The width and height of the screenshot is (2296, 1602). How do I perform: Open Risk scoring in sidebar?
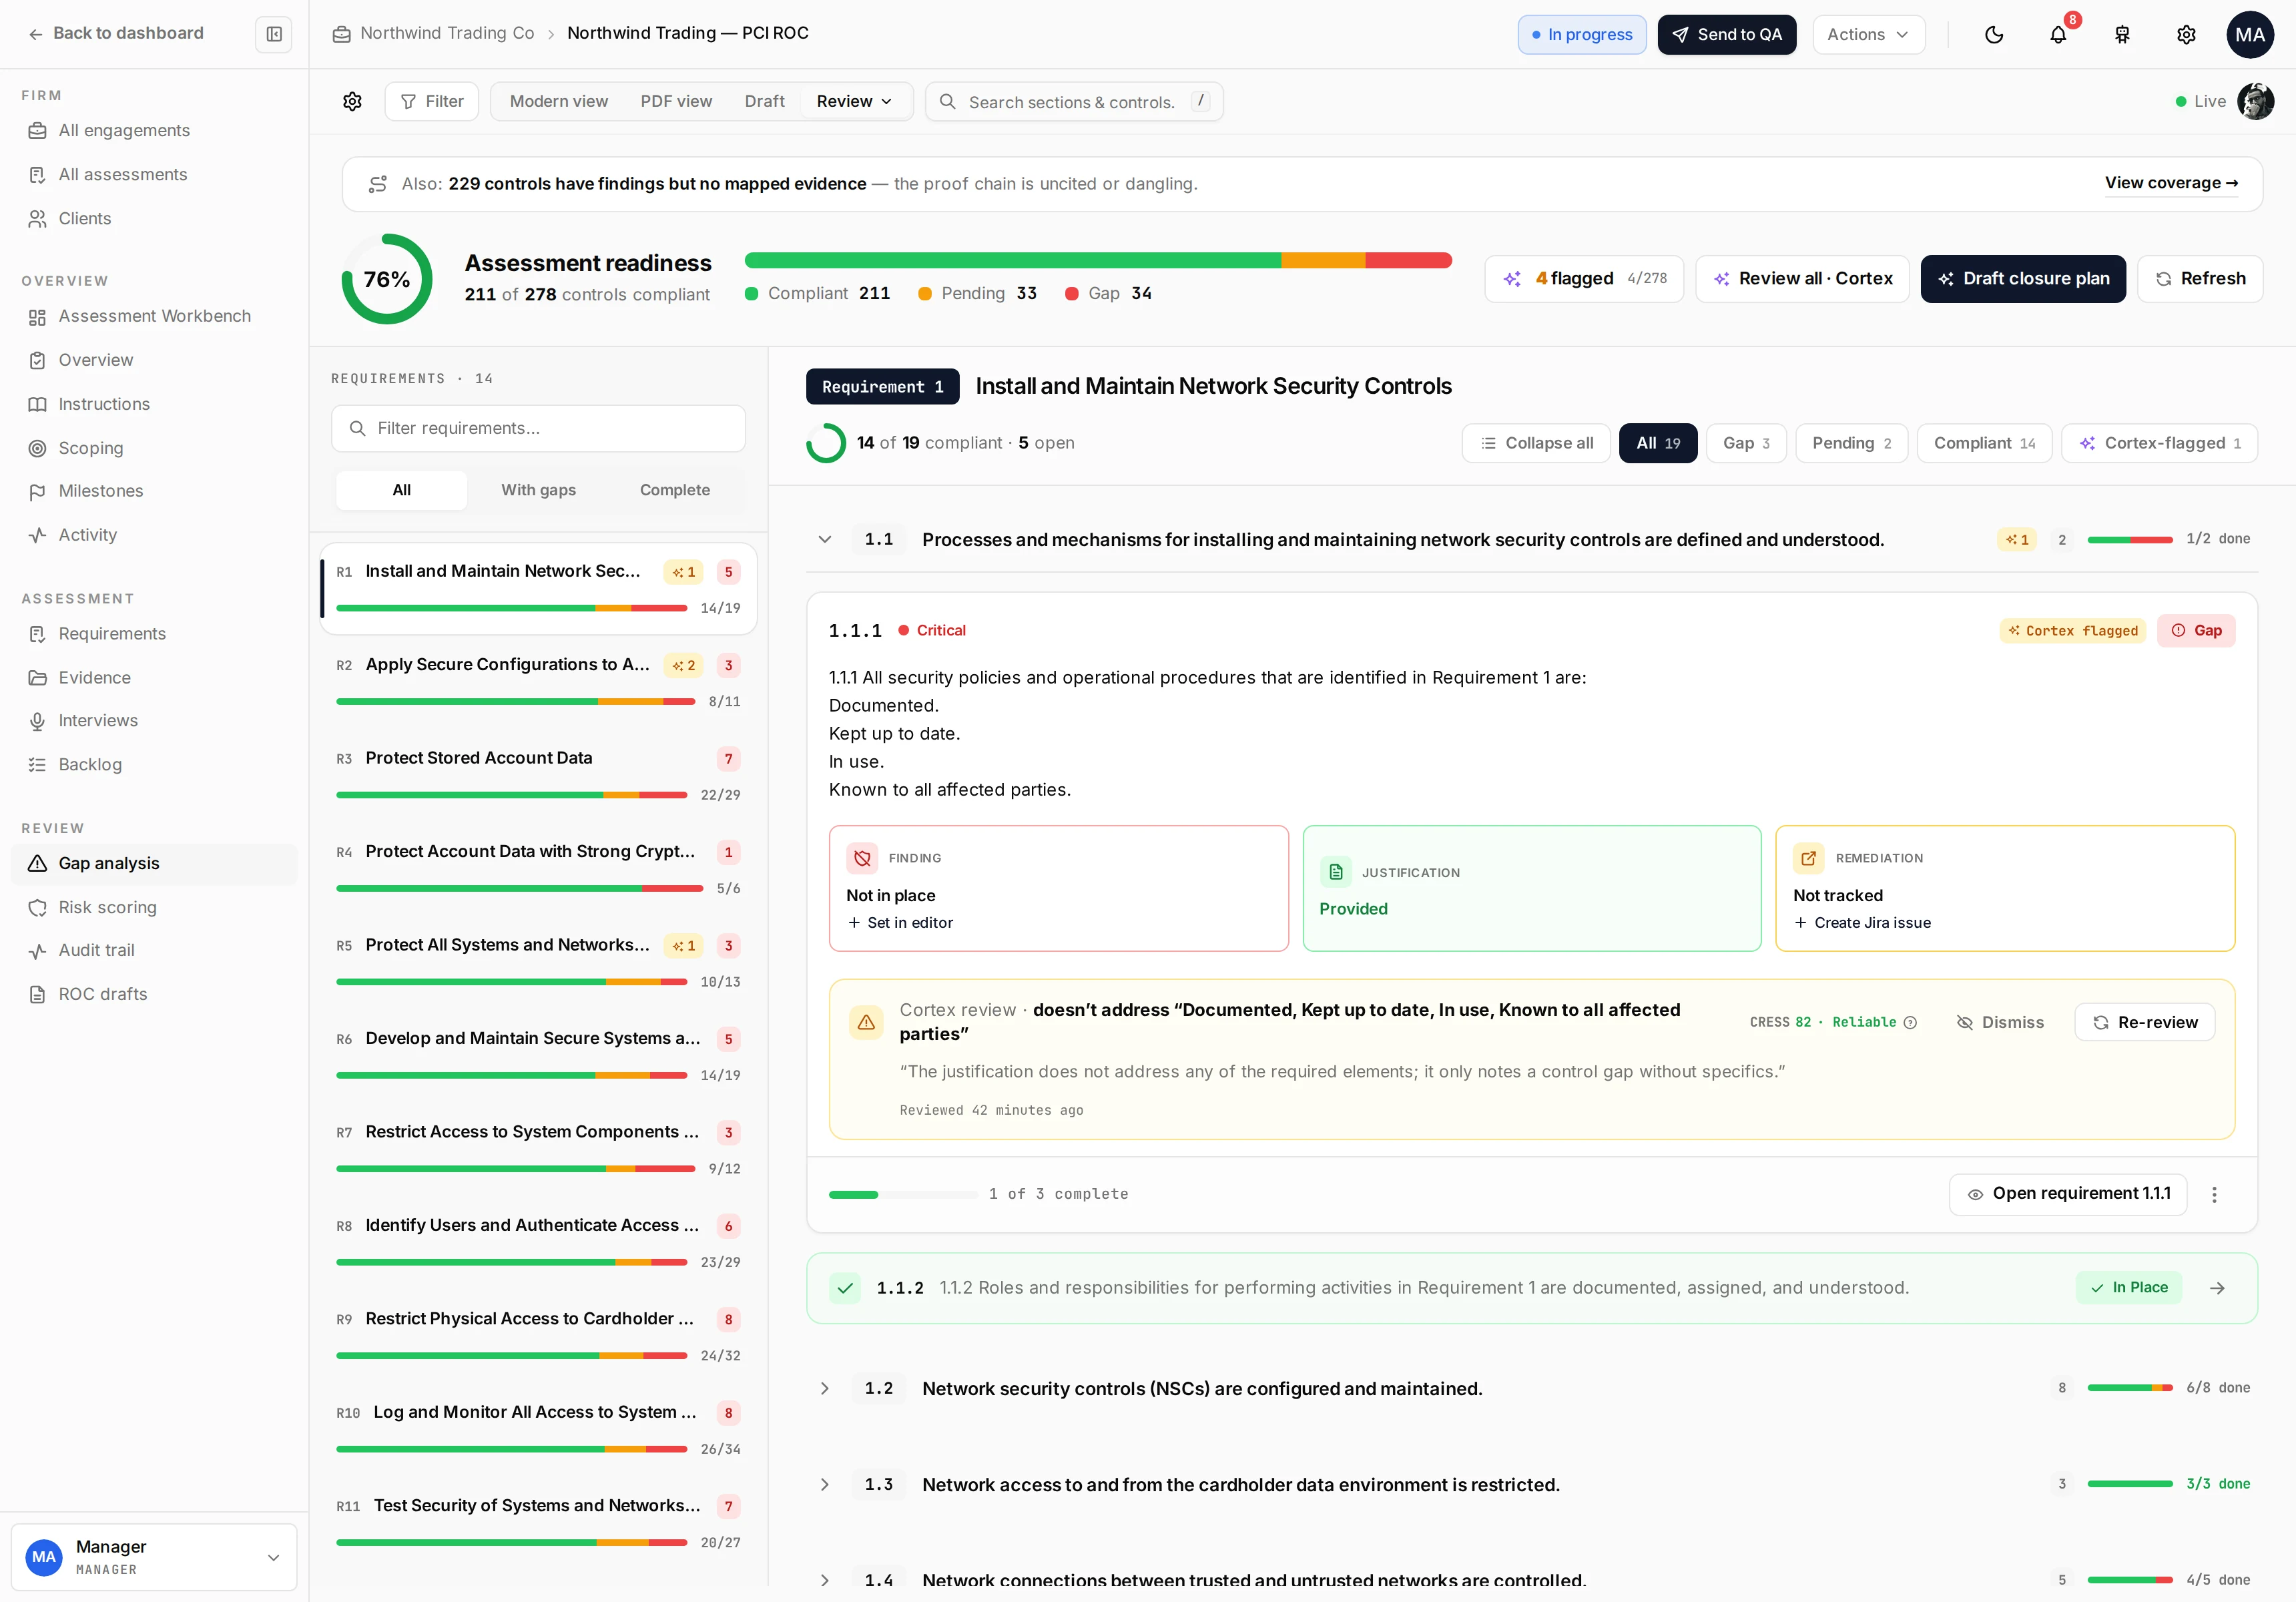(x=154, y=907)
